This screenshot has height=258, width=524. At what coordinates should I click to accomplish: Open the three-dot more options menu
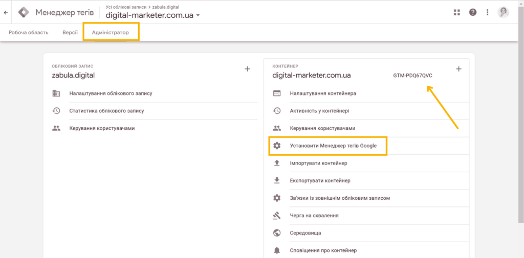(488, 12)
